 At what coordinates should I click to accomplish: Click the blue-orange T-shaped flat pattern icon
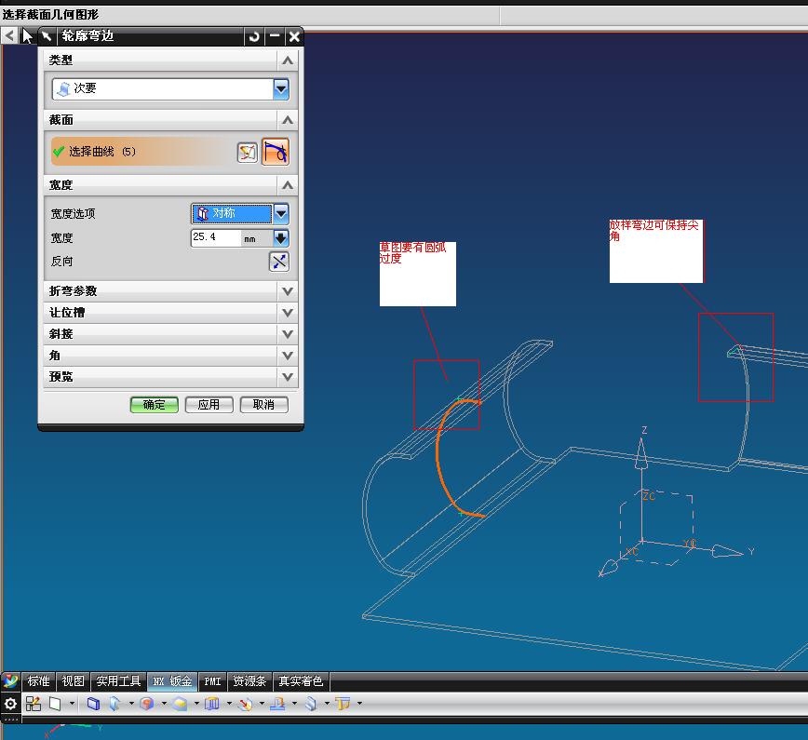pyautogui.click(x=277, y=704)
